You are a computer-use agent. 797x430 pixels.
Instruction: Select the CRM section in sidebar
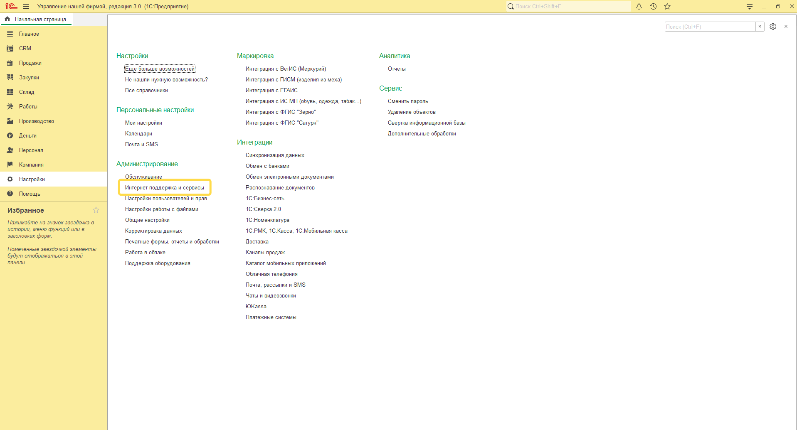pyautogui.click(x=25, y=49)
